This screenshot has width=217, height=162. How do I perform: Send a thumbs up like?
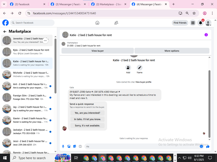pyautogui.click(x=208, y=146)
